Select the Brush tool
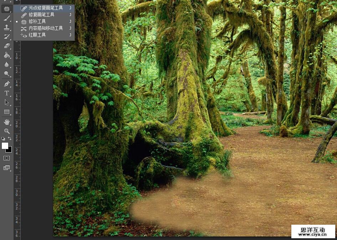The image size is (337, 240). 7,18
